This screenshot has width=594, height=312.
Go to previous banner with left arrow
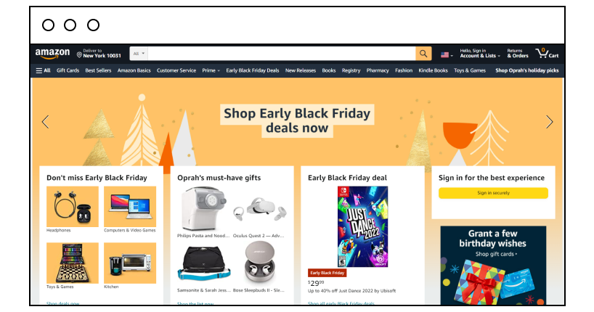[46, 122]
